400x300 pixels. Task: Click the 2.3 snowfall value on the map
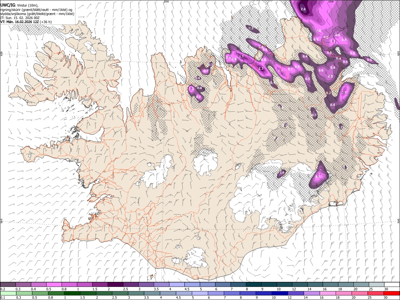coord(262,69)
